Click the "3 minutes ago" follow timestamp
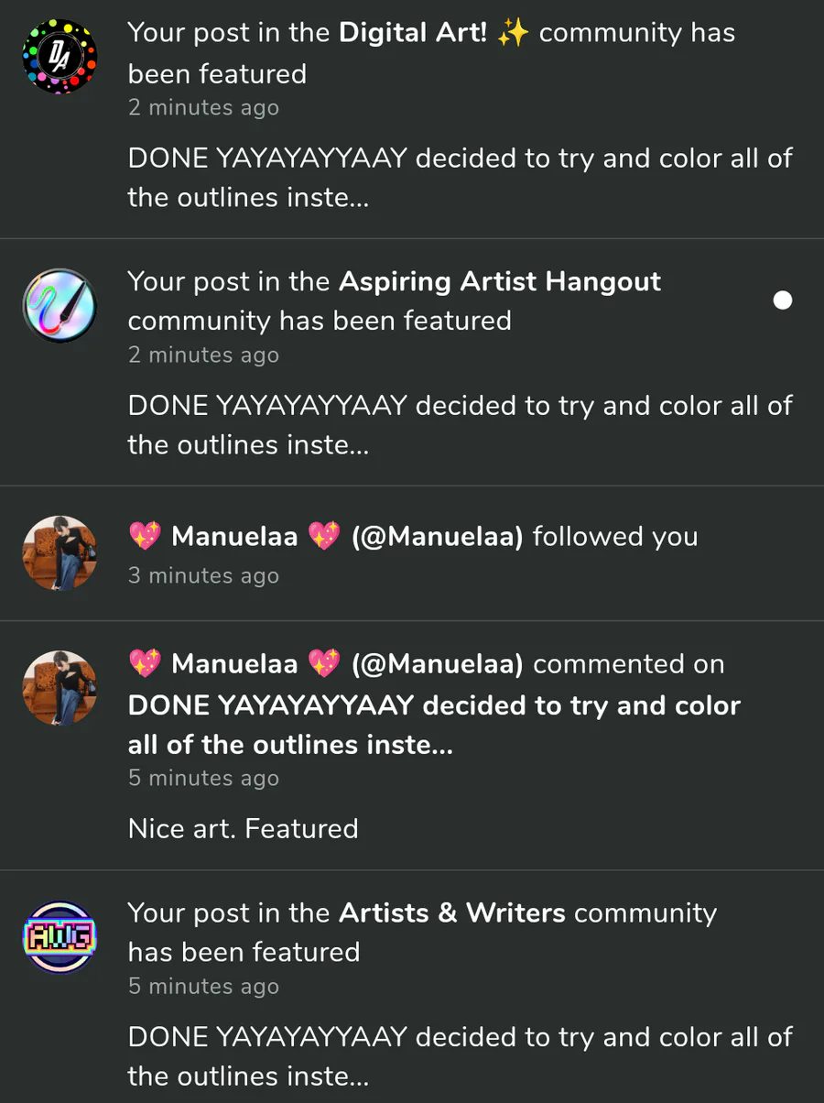Screen dimensions: 824x1103 click(203, 576)
